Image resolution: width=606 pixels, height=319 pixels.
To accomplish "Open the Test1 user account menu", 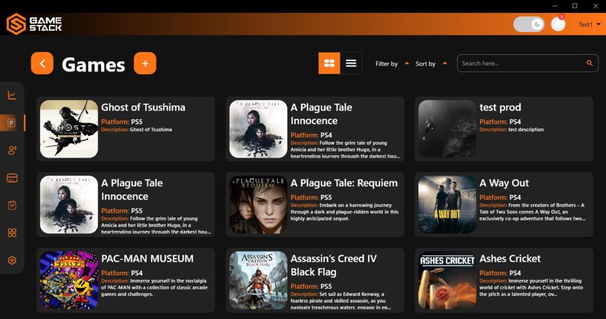I will [x=589, y=24].
